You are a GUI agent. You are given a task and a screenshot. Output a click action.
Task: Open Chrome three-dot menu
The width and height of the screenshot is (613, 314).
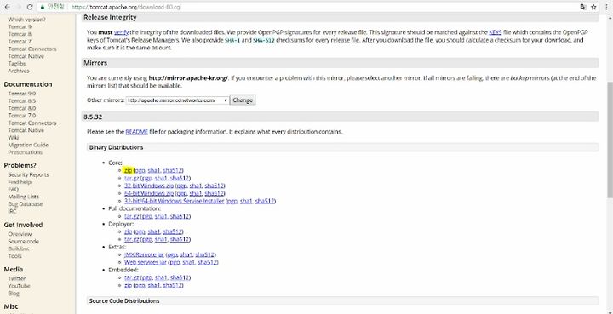click(607, 7)
